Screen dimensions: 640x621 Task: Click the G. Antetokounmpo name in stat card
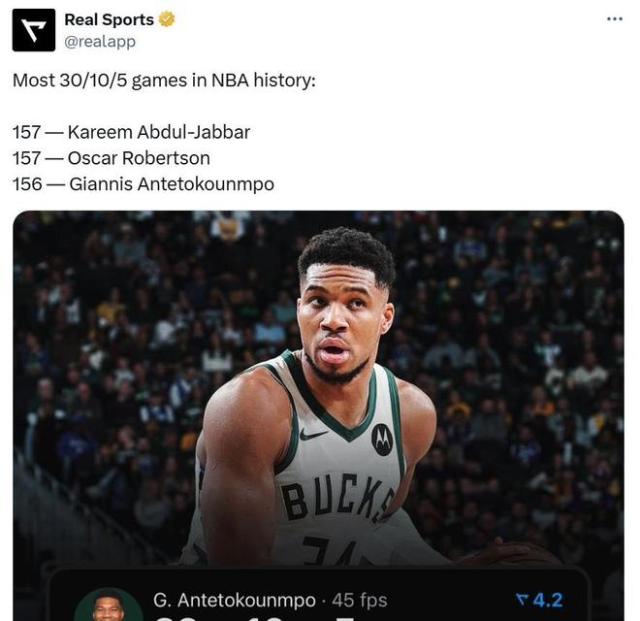point(234,601)
